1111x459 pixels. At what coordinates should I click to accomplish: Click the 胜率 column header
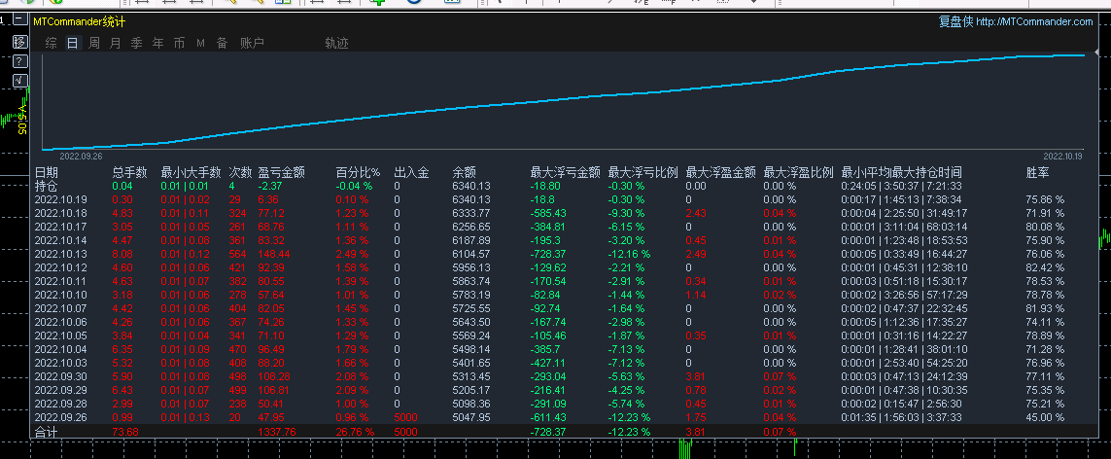click(x=1037, y=172)
